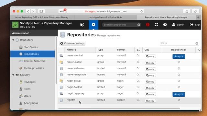This screenshot has width=207, height=116.
Task: Copy URL for maven-public
Action: click(x=150, y=63)
